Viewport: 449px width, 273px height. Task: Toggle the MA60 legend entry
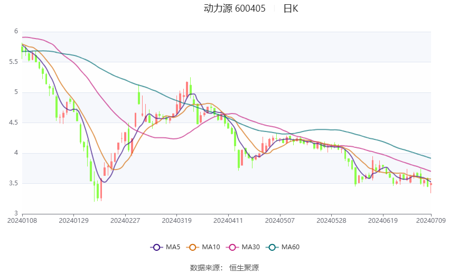coord(283,247)
